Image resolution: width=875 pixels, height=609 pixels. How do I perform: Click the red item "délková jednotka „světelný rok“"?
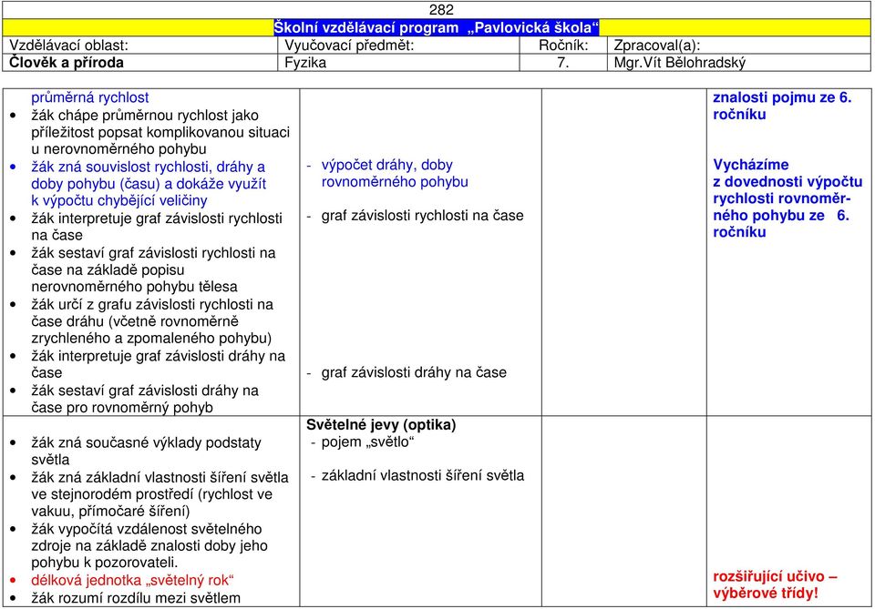pos(132,580)
